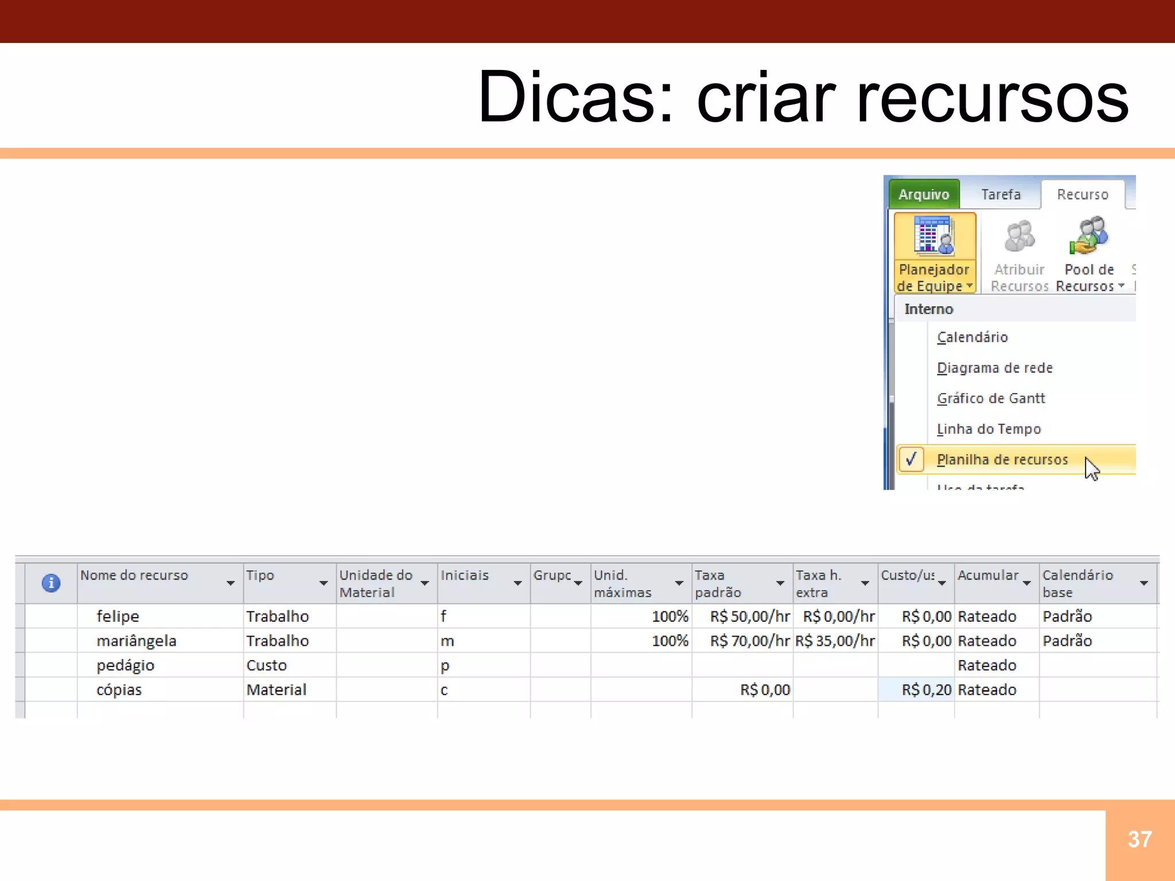Image resolution: width=1175 pixels, height=881 pixels.
Task: Select the pedágio resource name cell
Action: point(161,665)
